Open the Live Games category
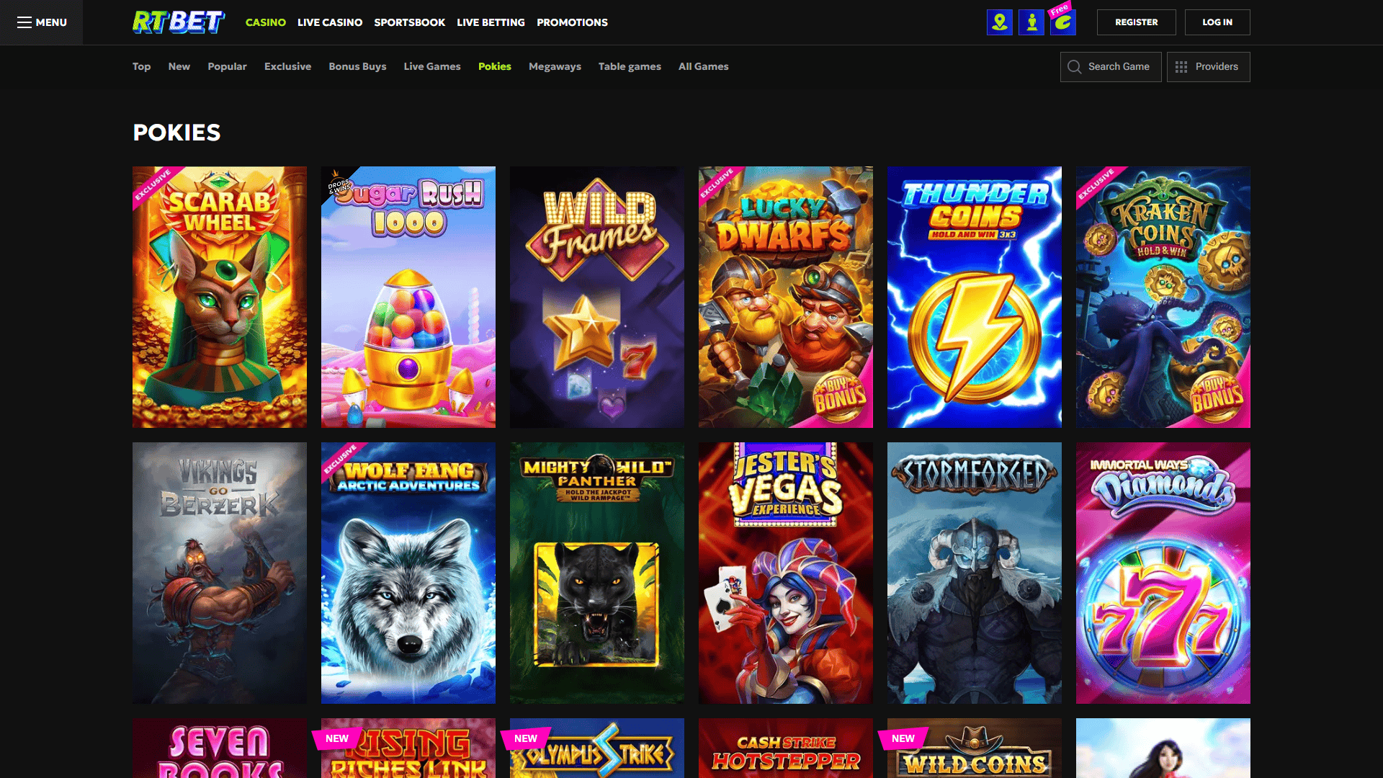Image resolution: width=1383 pixels, height=778 pixels. 432,66
